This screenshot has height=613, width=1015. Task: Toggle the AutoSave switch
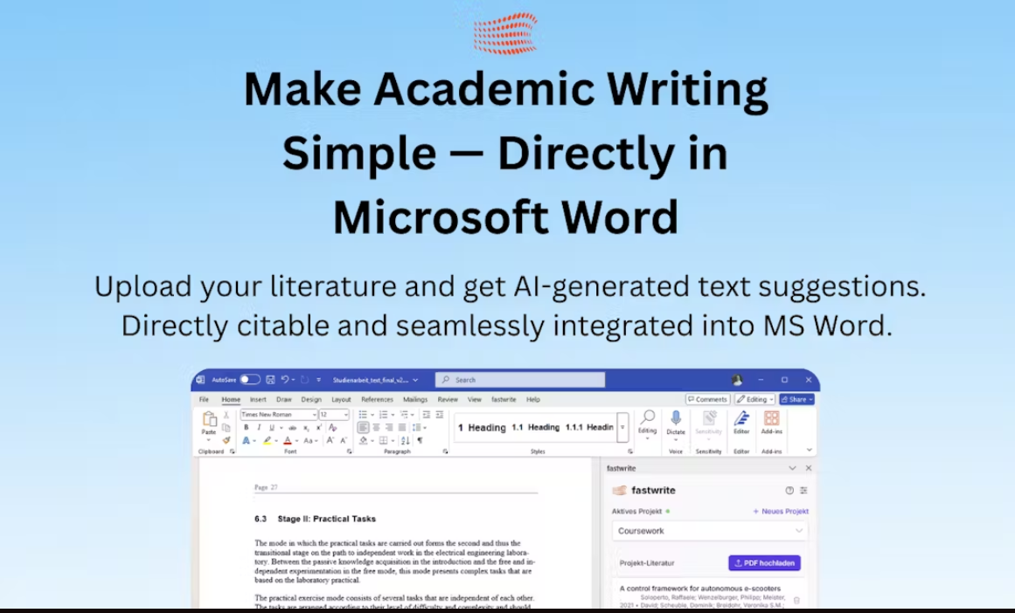[250, 380]
